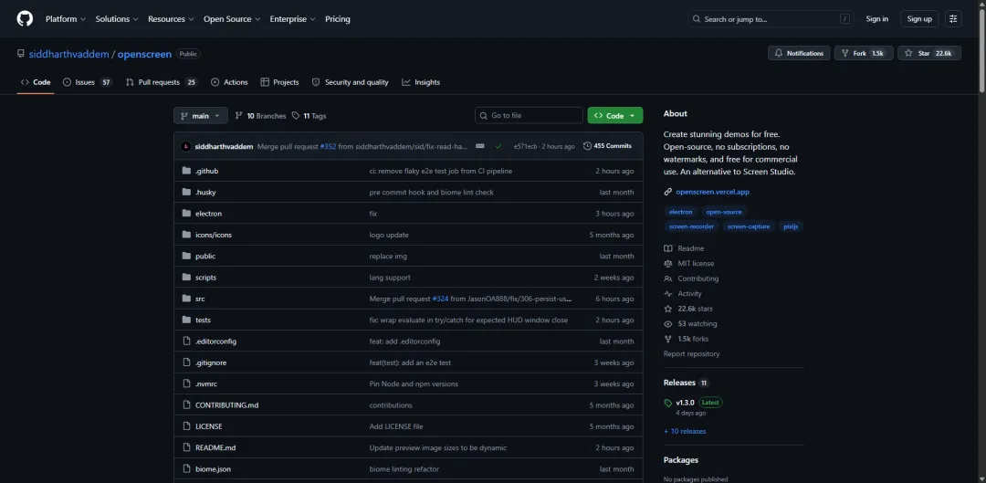Click Report repository link
The image size is (986, 483).
tap(692, 354)
